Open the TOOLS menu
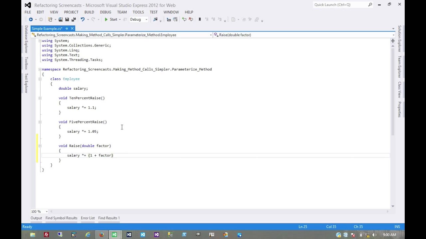This screenshot has height=239, width=426. click(x=138, y=12)
